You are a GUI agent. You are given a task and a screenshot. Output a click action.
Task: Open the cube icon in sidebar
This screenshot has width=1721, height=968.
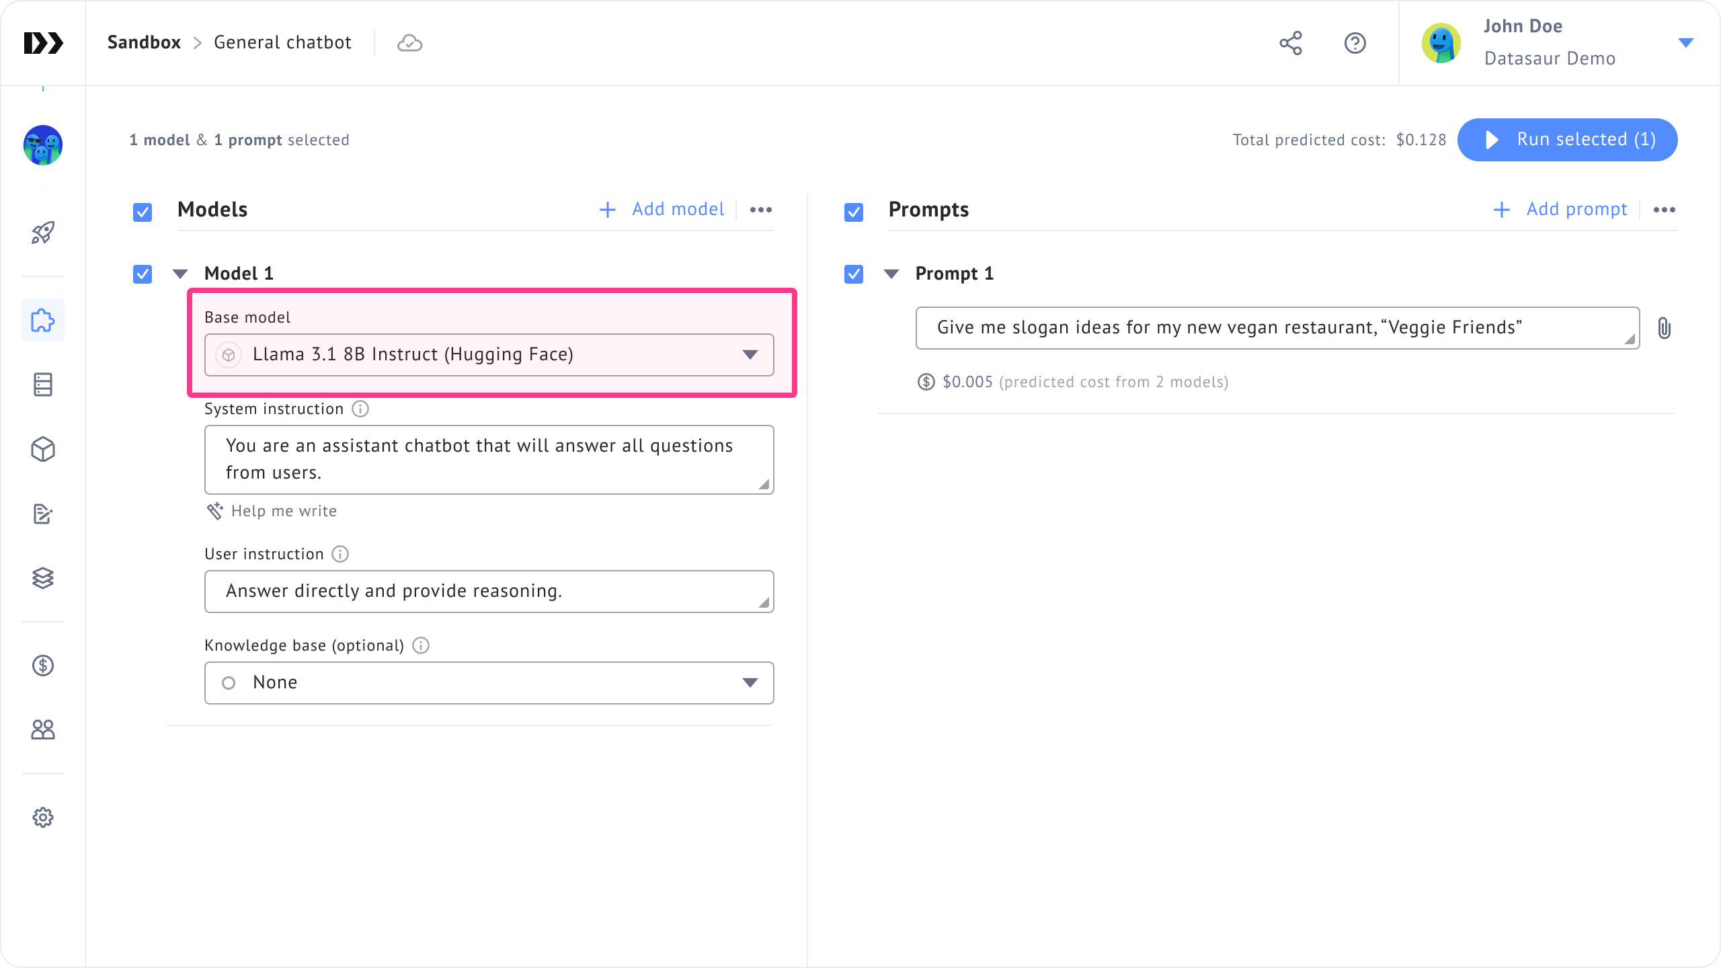coord(43,449)
